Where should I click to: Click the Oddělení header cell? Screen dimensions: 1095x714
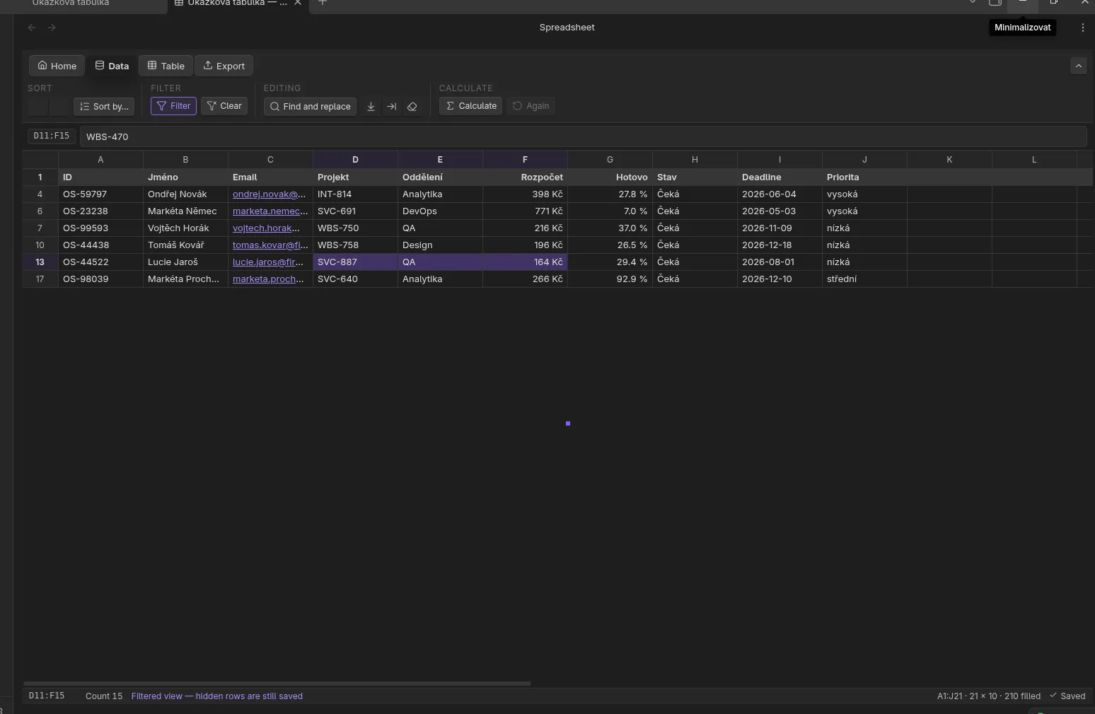pyautogui.click(x=440, y=177)
